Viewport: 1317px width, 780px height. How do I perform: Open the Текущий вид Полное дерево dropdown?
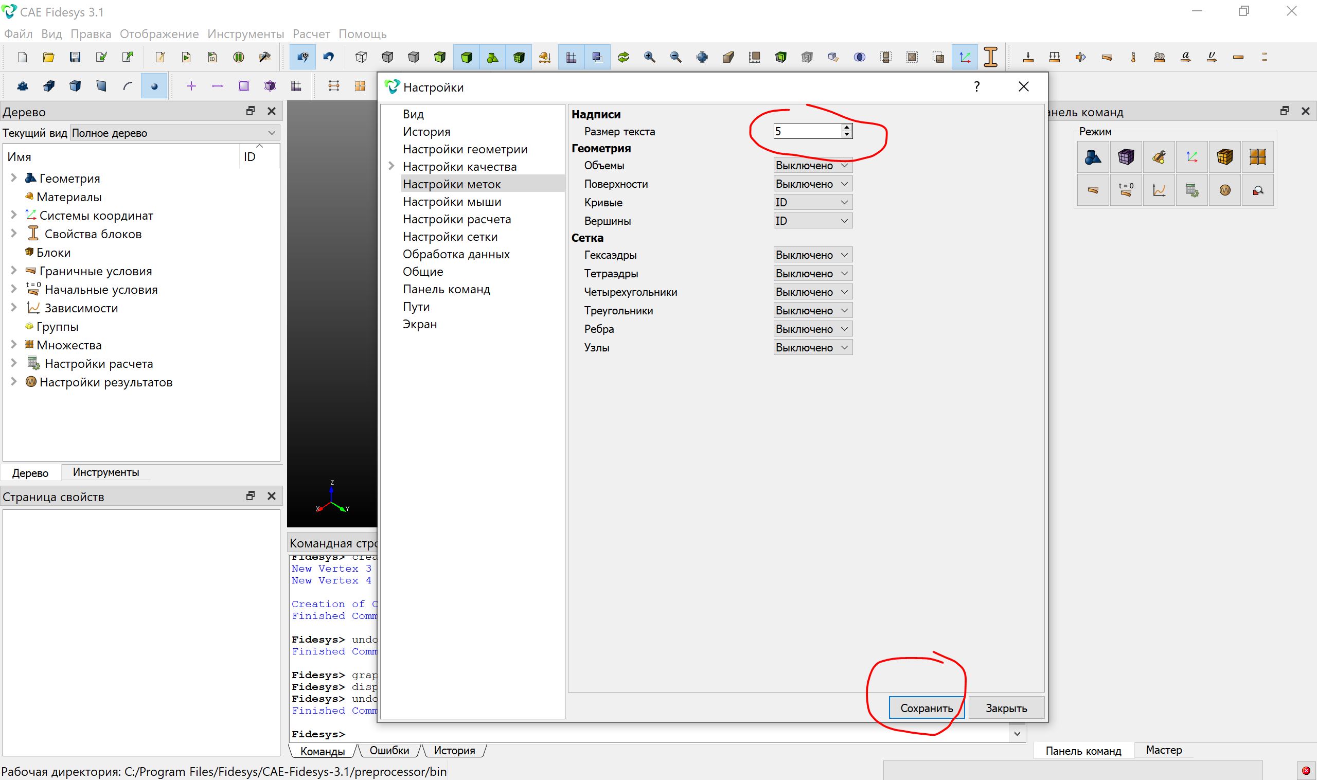pyautogui.click(x=174, y=133)
